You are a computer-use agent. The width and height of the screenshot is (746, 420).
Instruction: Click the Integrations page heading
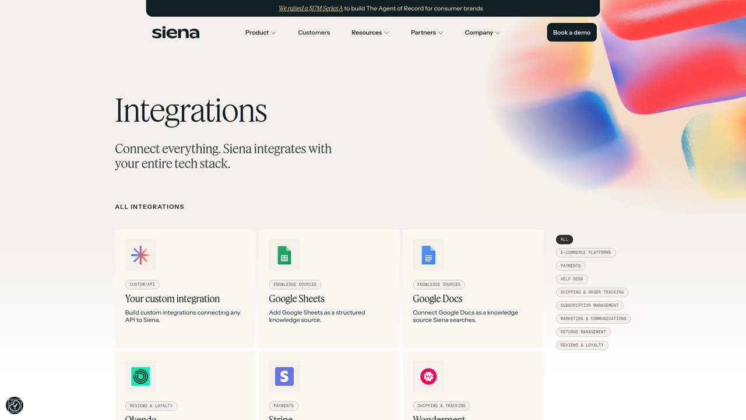[191, 111]
